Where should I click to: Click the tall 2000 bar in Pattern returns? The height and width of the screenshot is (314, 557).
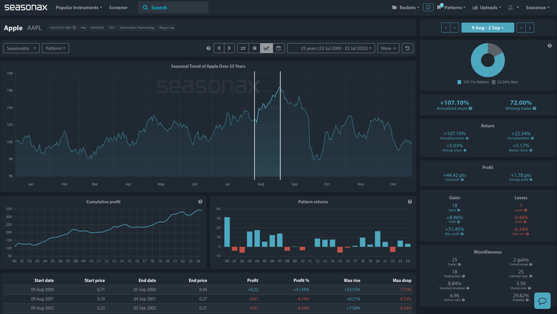227,232
